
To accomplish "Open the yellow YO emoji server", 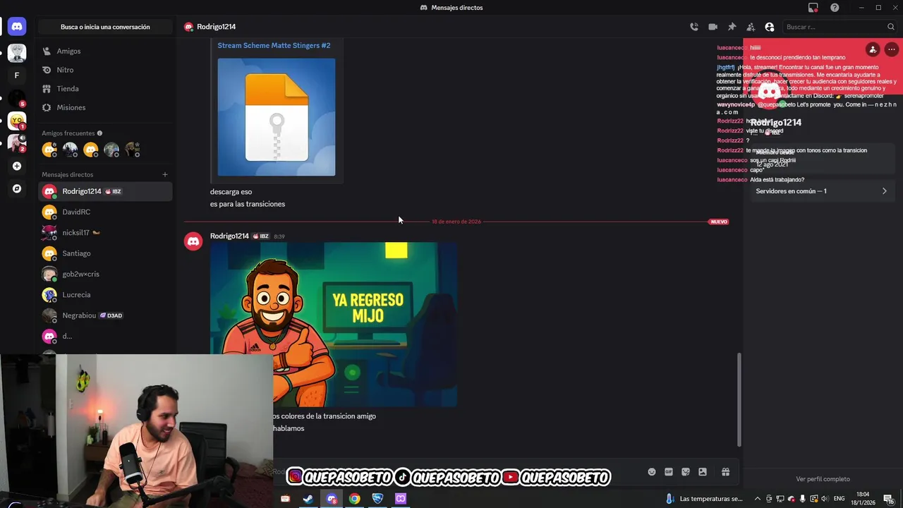I will tap(17, 121).
